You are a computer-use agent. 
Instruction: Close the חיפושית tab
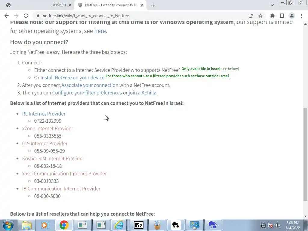pyautogui.click(x=70, y=5)
